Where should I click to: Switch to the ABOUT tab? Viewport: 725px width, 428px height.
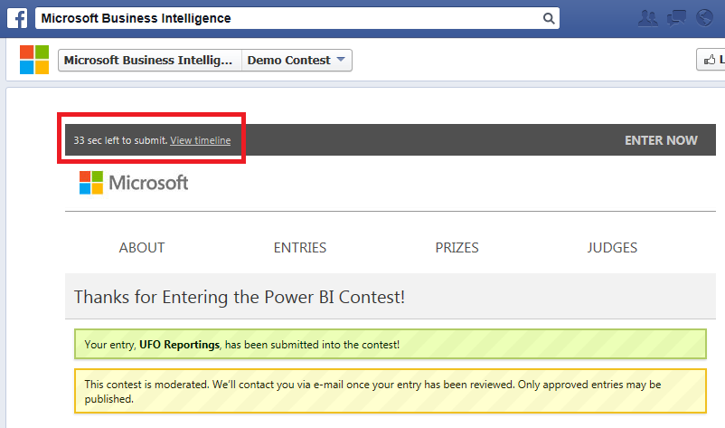[142, 247]
